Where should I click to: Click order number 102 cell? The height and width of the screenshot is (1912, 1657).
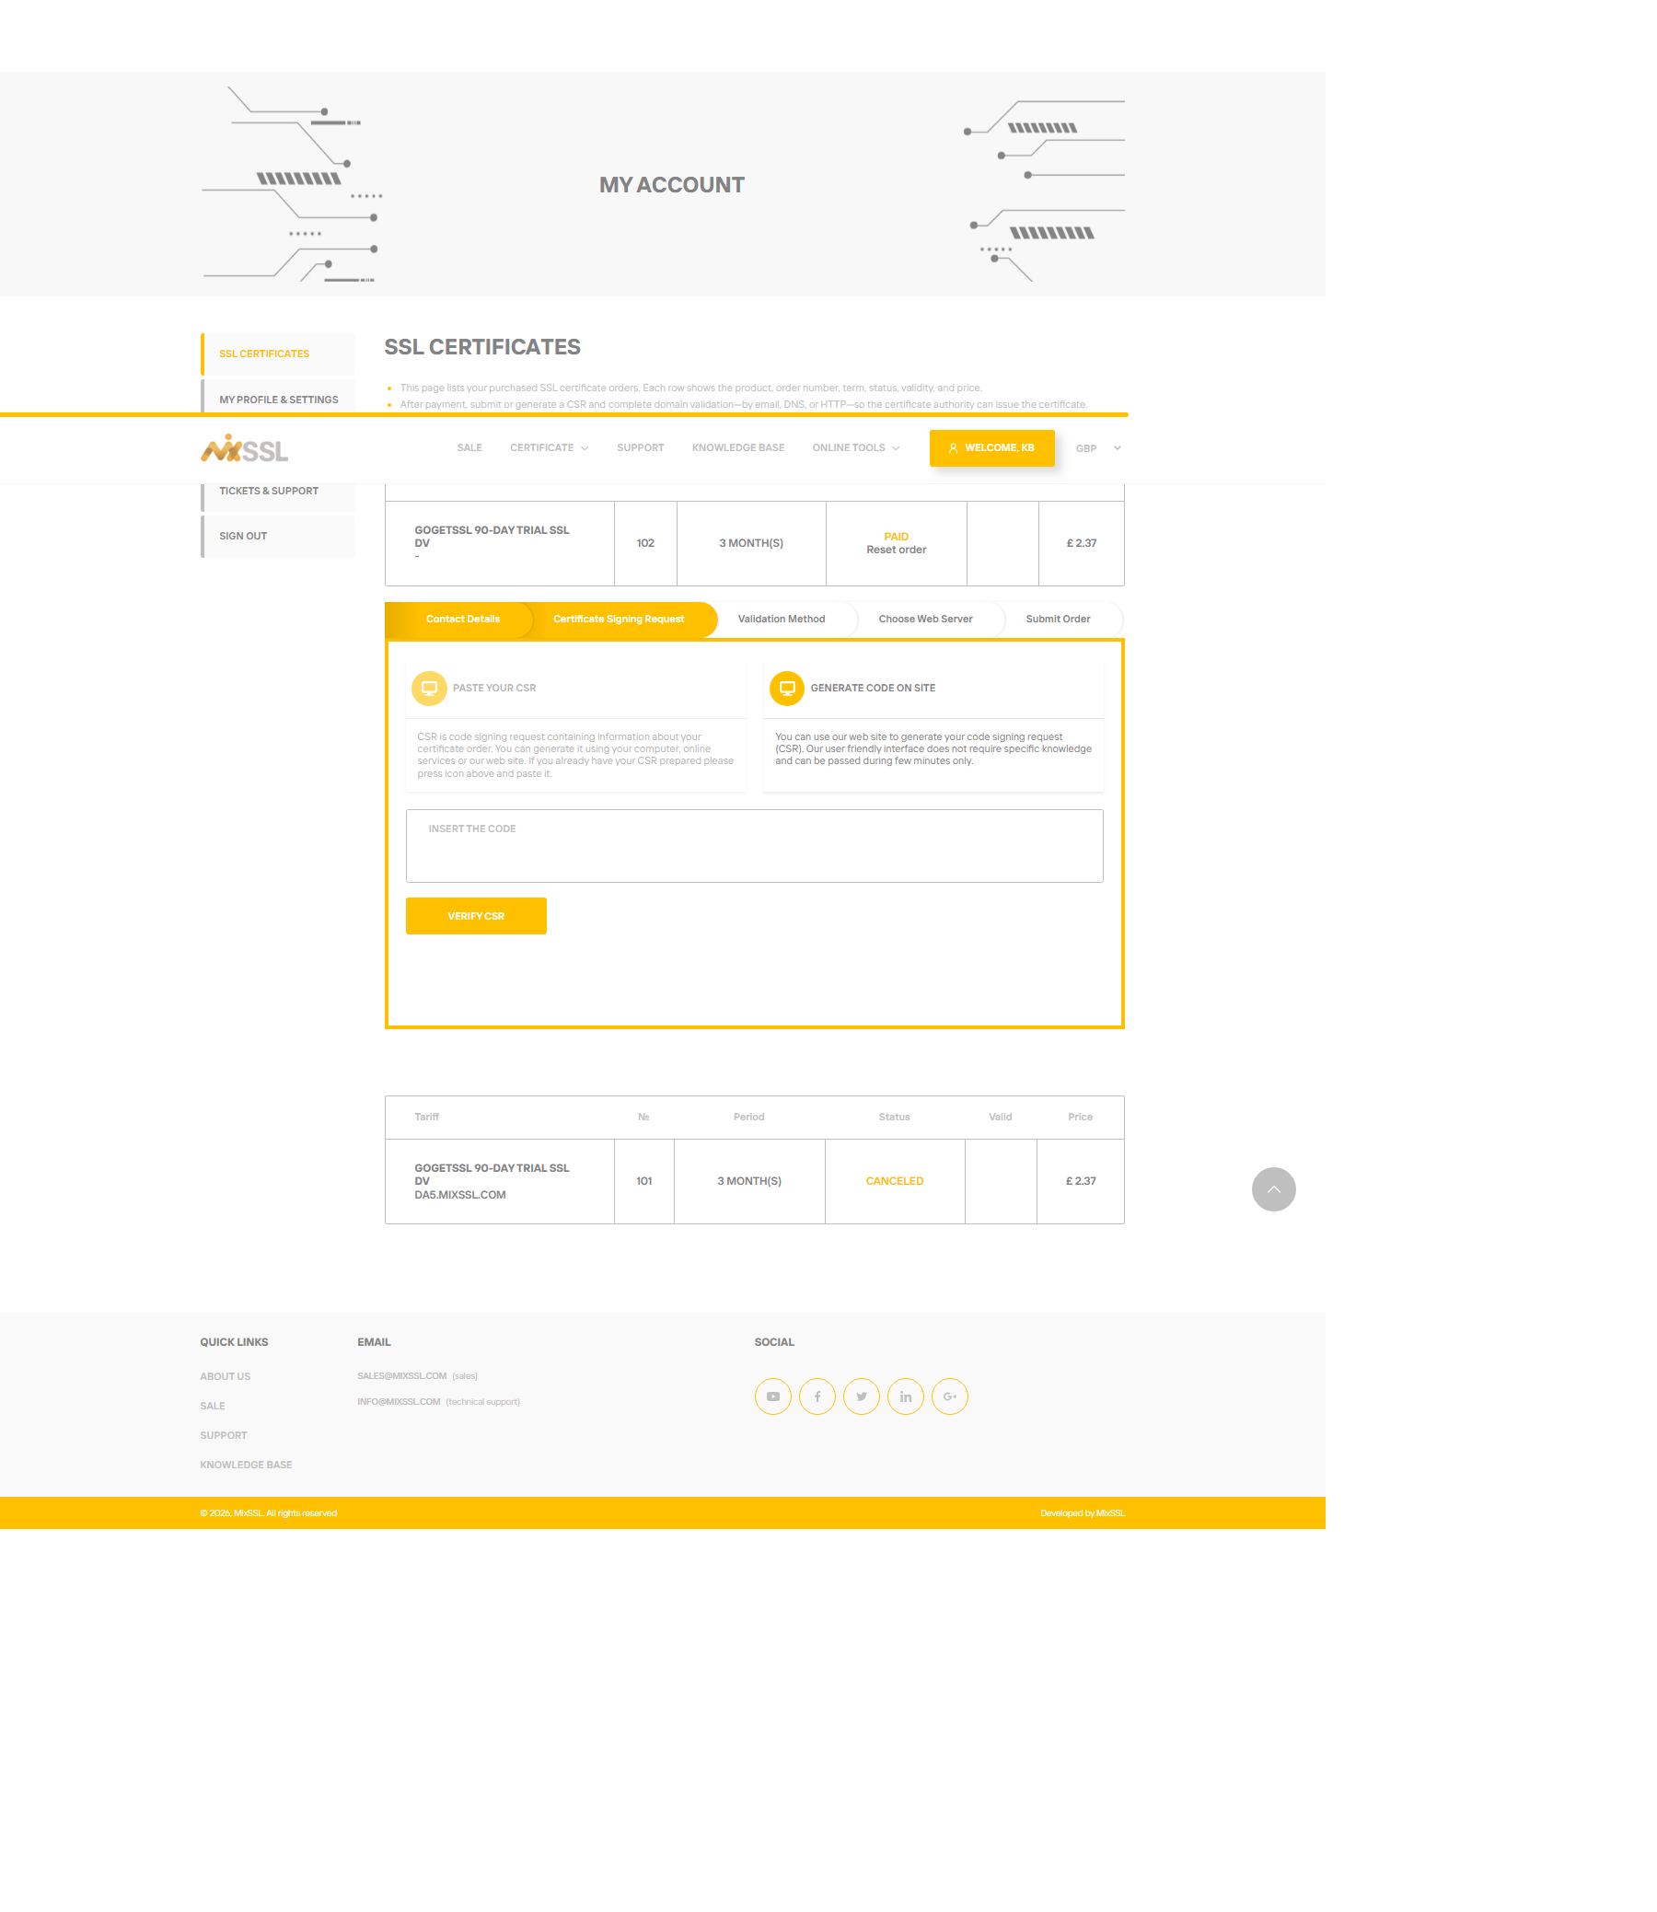[x=645, y=544]
